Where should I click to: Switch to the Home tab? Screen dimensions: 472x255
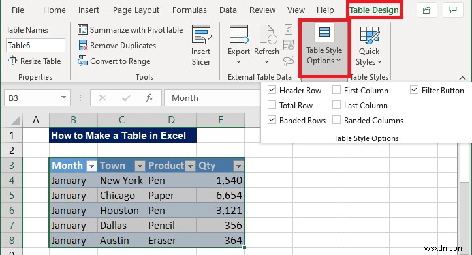point(54,10)
